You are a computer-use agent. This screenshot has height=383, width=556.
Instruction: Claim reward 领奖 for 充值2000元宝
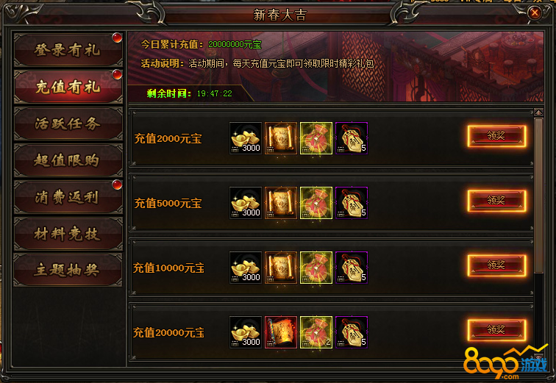point(496,136)
